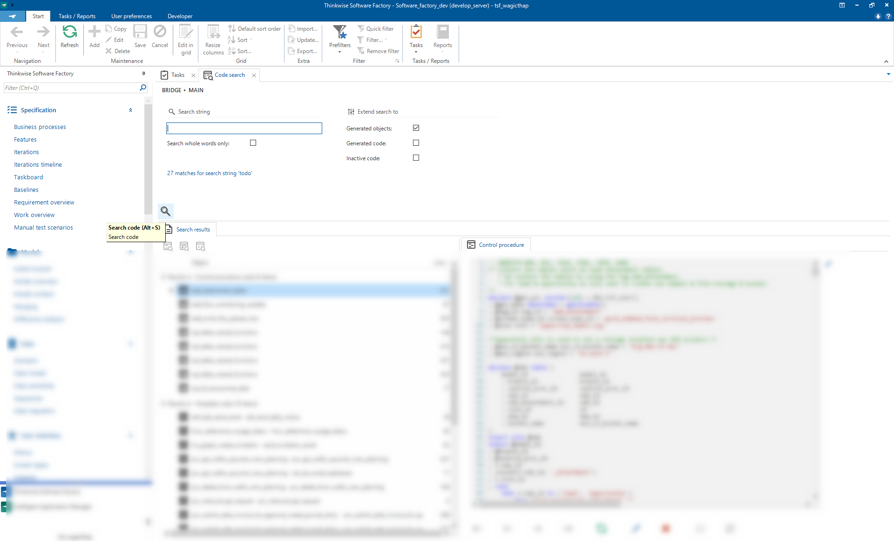
Task: Pin the Thinkwise Software Factory panel
Action: click(x=143, y=74)
